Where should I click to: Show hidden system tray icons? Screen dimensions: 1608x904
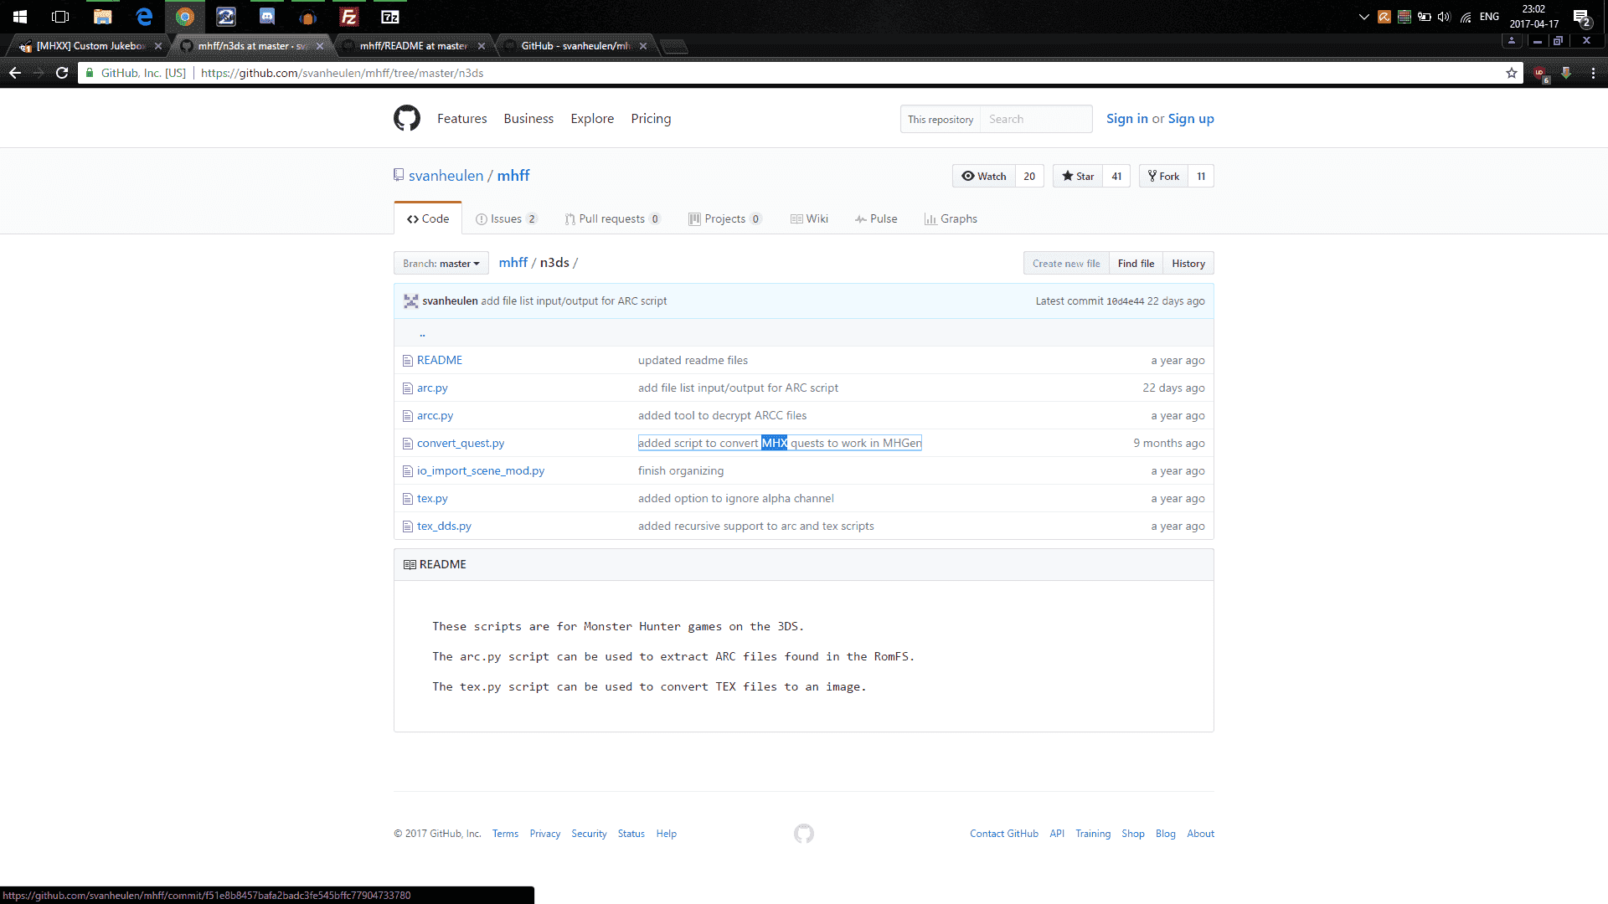click(x=1363, y=17)
